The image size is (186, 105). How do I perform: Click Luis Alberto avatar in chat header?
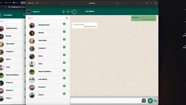[74, 12]
